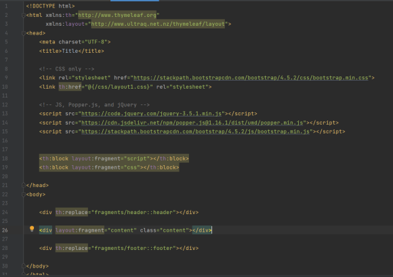Click the th:block fragment="css" line
This screenshot has height=277, width=393.
coord(109,167)
